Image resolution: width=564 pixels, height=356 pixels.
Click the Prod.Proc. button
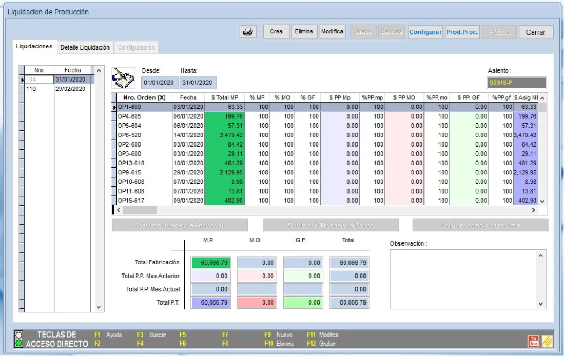click(462, 32)
